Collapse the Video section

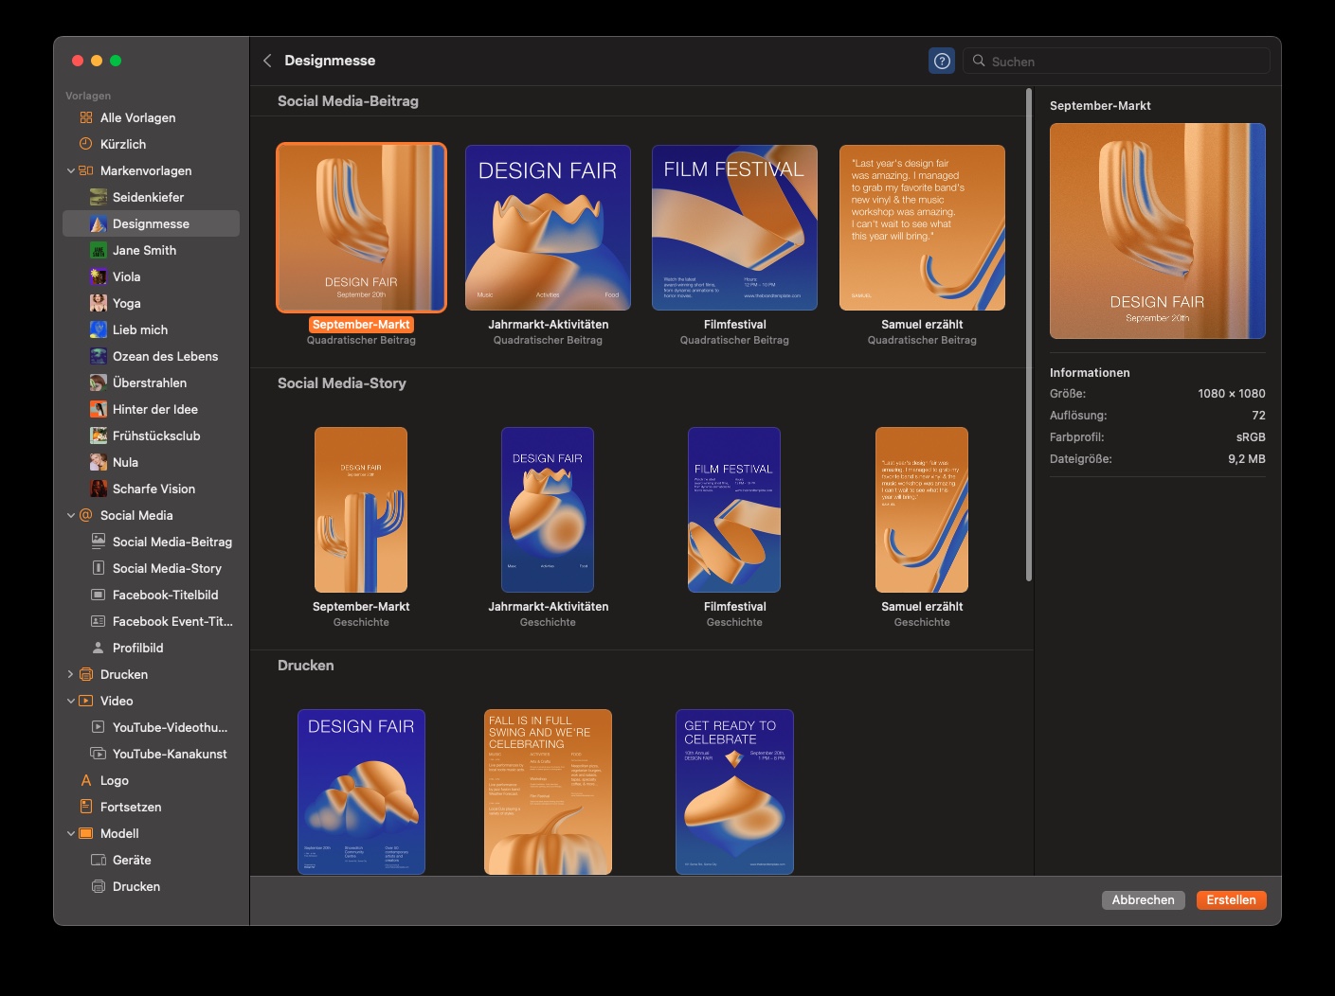pos(71,701)
